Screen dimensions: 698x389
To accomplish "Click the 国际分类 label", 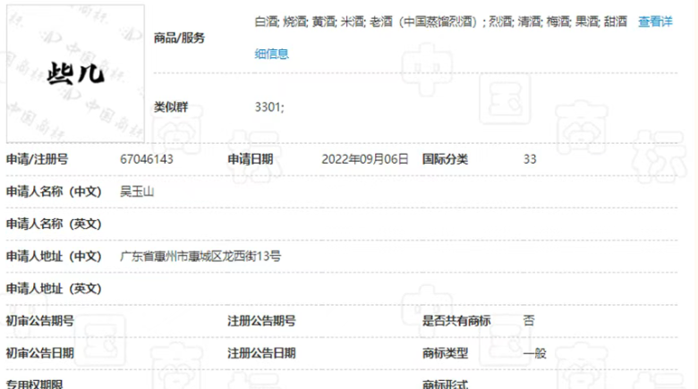I will click(x=445, y=159).
